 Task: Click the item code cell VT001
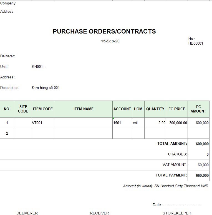pyautogui.click(x=43, y=123)
